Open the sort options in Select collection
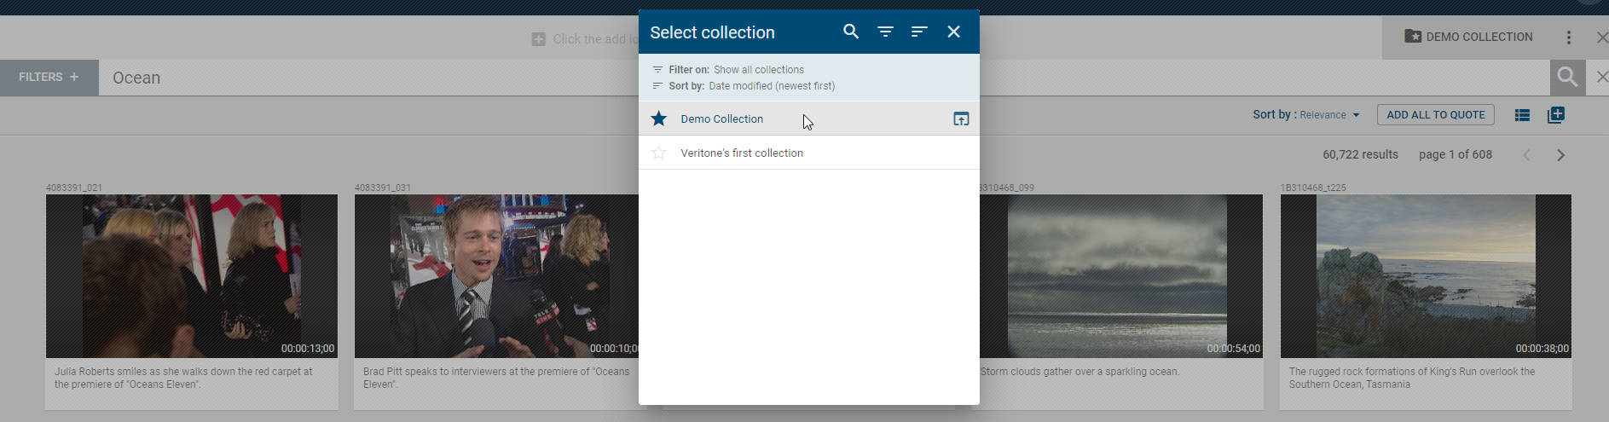Viewport: 1609px width, 422px height. tap(919, 32)
